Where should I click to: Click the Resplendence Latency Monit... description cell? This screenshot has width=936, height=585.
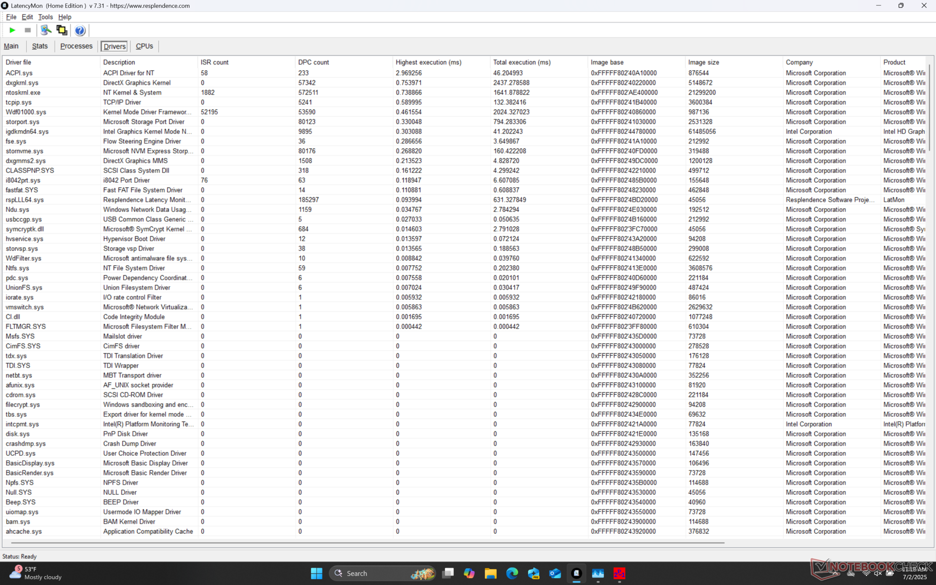[x=147, y=200]
